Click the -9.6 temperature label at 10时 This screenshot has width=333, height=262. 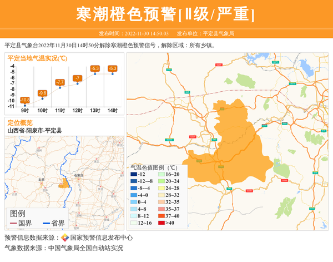click(42, 93)
